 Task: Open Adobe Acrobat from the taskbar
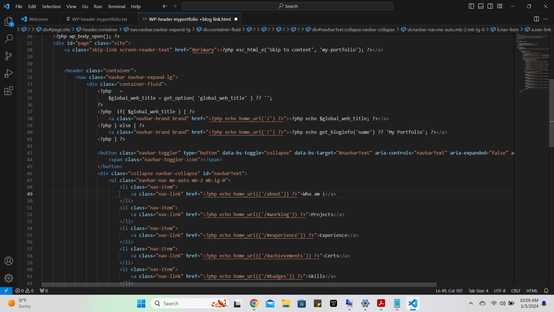tap(381, 303)
